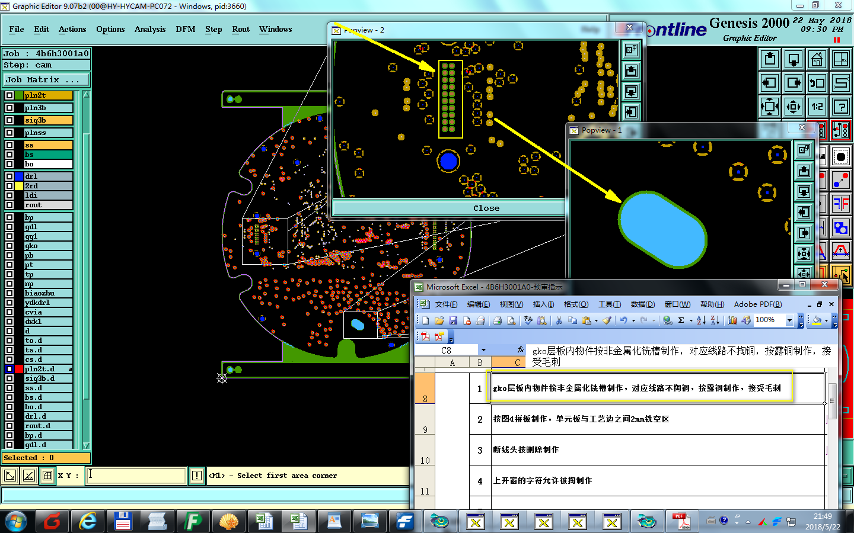Viewport: 854px width, 533px height.
Task: Click the exclamation mark icon beside coordinate field
Action: (x=196, y=475)
